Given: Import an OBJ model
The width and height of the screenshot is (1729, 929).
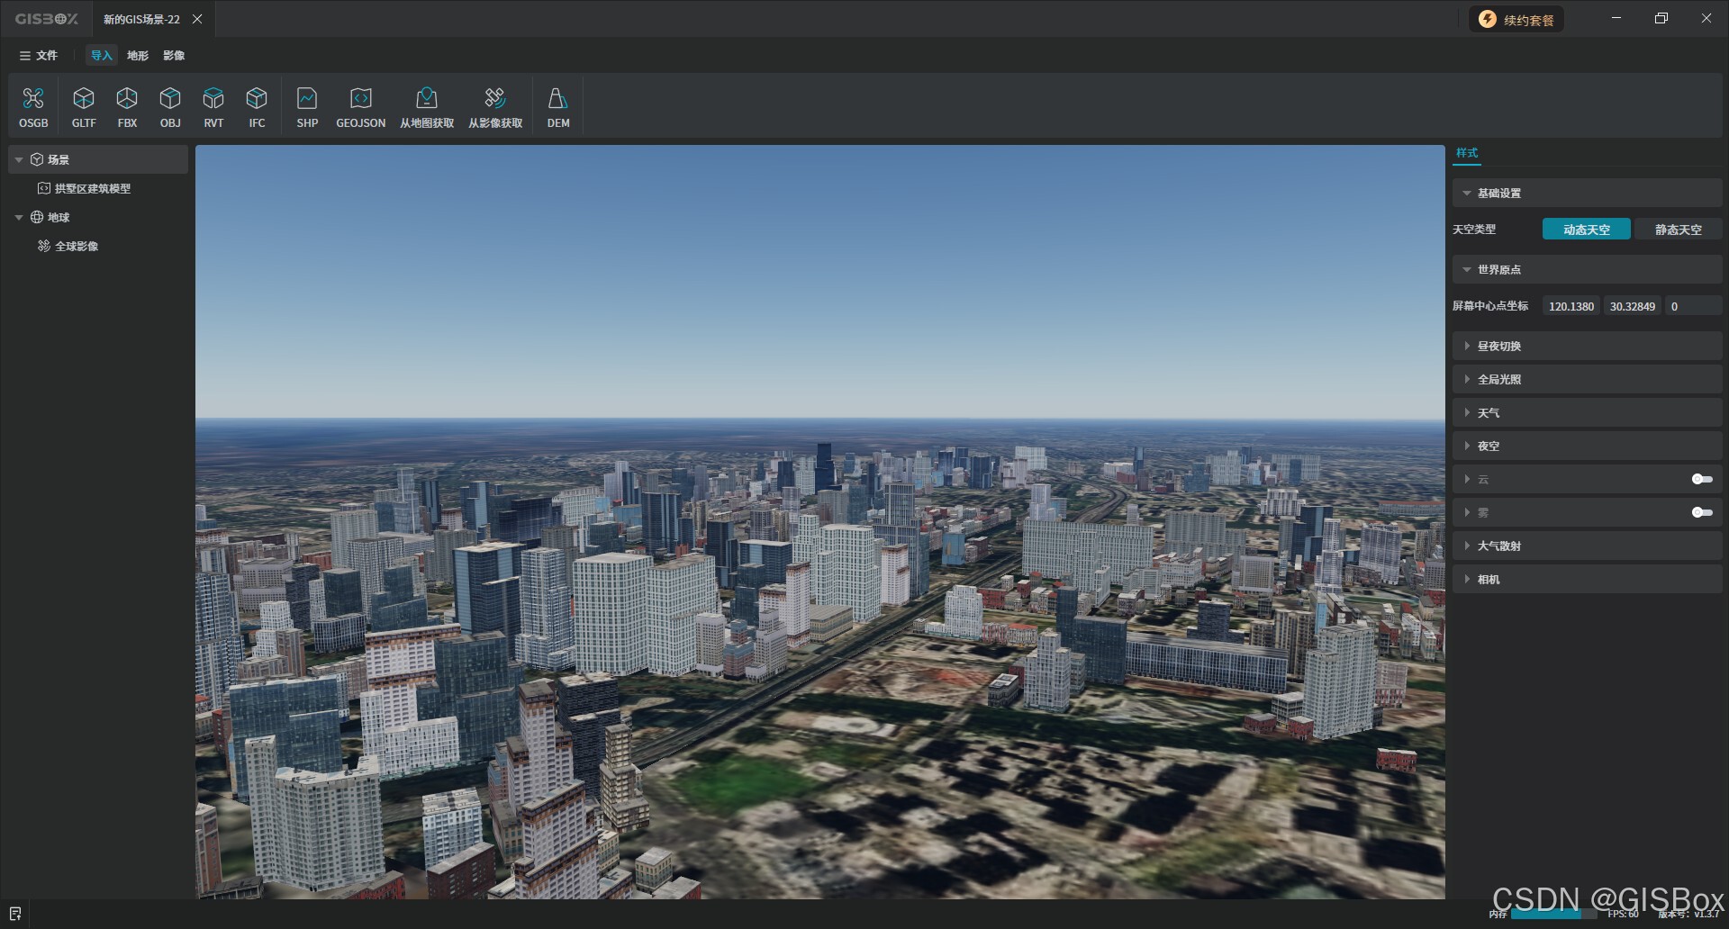Looking at the screenshot, I should 170,107.
